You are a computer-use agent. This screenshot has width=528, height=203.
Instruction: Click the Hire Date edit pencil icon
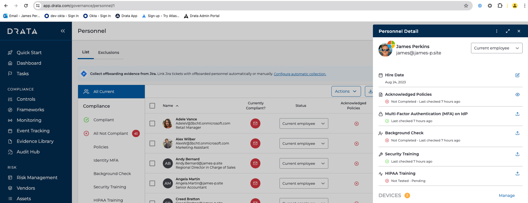tap(517, 75)
